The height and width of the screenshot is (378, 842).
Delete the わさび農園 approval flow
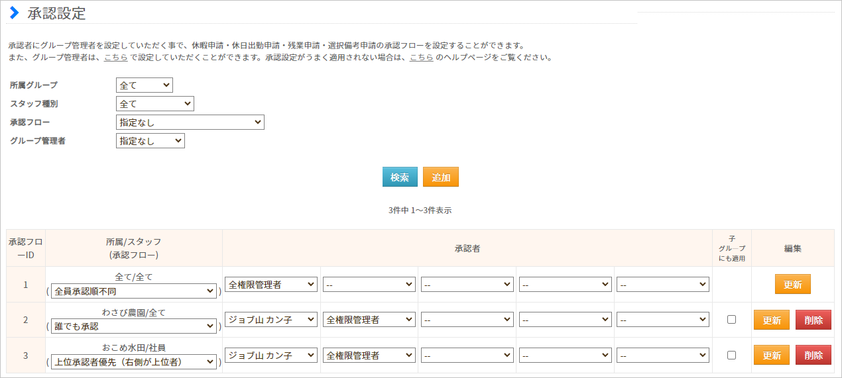813,320
